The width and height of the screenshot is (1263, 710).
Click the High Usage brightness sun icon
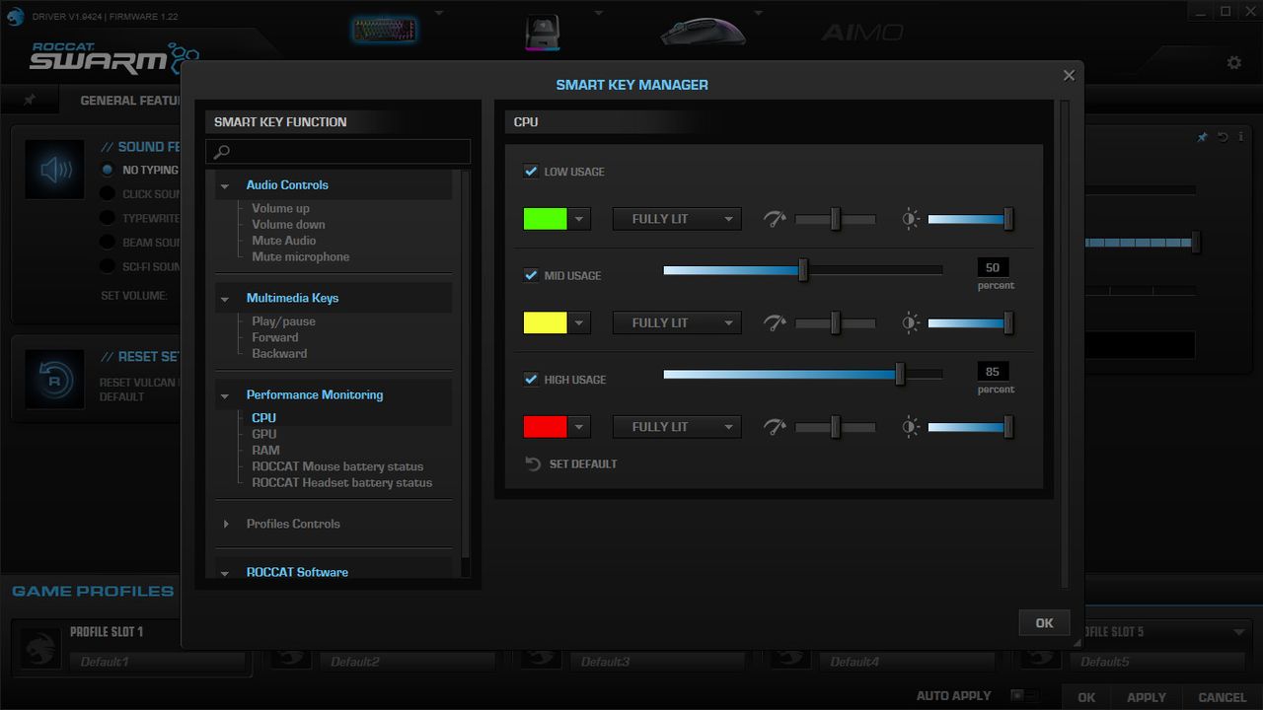click(911, 427)
